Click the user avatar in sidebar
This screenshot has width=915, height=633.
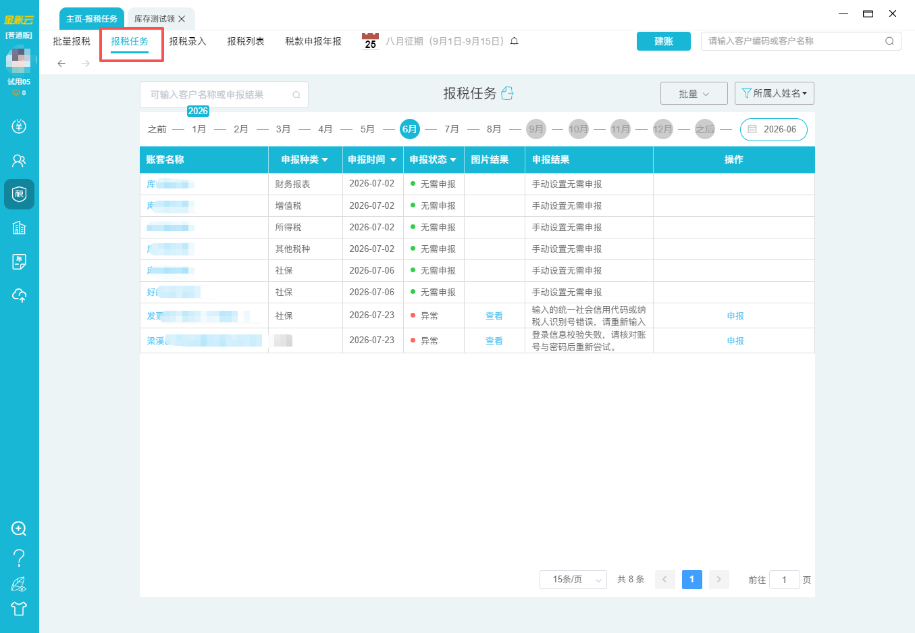tap(19, 59)
